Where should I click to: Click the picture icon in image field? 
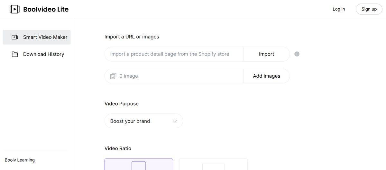click(113, 76)
